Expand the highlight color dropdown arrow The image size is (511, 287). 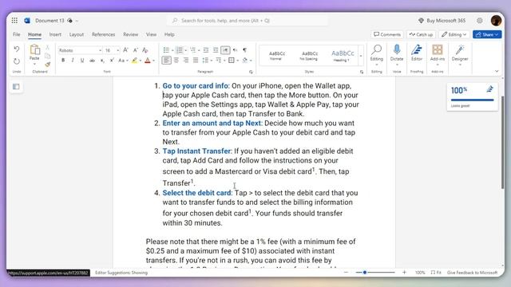[x=141, y=61]
